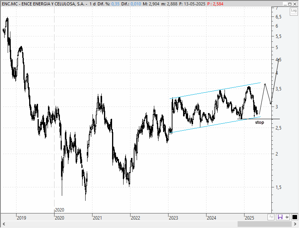Click the 2023 time axis label
The image size is (299, 228).
tap(173, 218)
